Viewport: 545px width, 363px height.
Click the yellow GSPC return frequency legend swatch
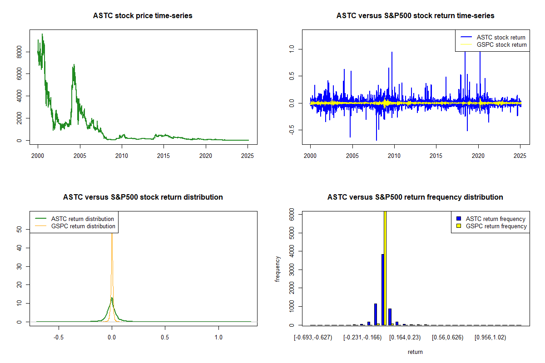coord(459,226)
